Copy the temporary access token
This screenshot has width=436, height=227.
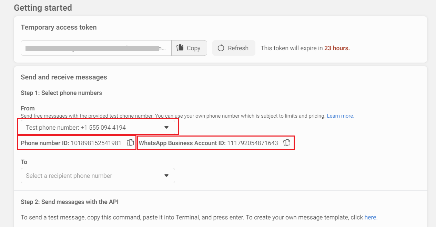(189, 48)
